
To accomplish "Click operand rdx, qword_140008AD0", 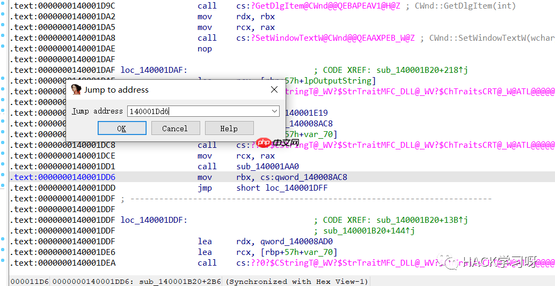I will pyautogui.click(x=284, y=242).
